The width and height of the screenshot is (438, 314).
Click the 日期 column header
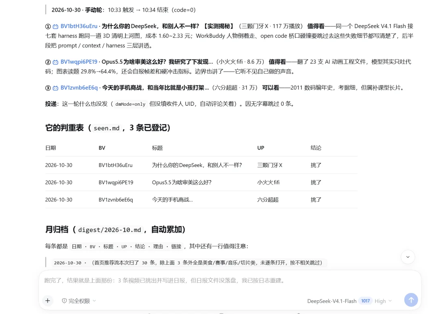point(51,148)
